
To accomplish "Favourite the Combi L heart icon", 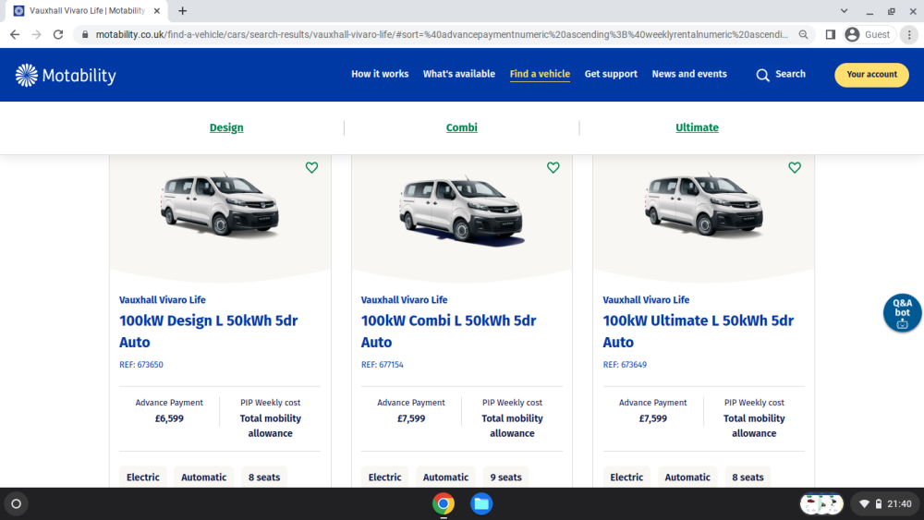I will (553, 167).
